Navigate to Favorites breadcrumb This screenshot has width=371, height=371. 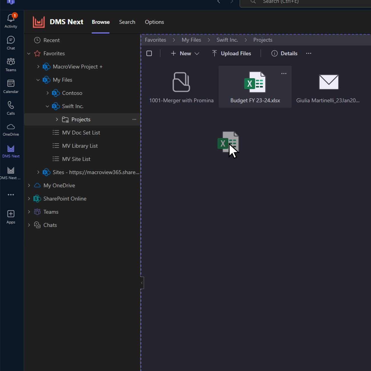[156, 40]
